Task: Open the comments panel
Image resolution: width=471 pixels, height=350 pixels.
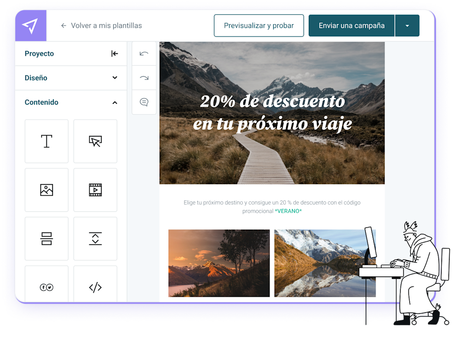Action: click(144, 102)
